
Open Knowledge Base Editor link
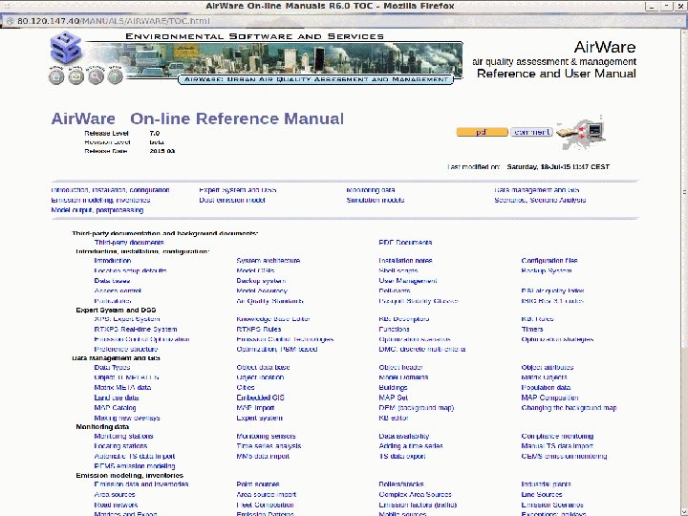(x=273, y=319)
